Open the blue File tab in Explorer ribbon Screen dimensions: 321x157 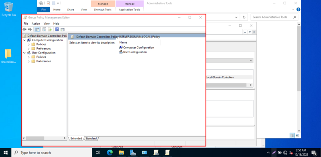pyautogui.click(x=43, y=10)
